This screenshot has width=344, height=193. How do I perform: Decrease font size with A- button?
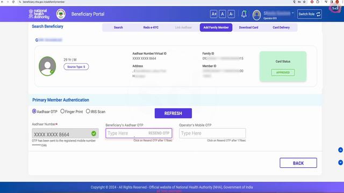(x=231, y=14)
